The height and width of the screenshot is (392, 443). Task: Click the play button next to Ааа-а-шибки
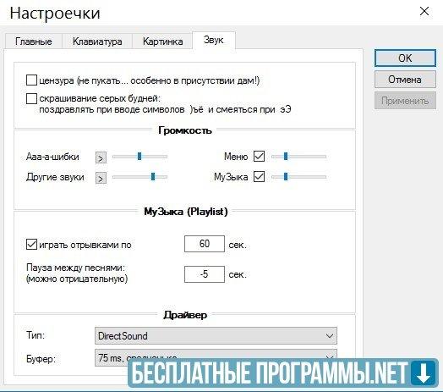pos(101,157)
